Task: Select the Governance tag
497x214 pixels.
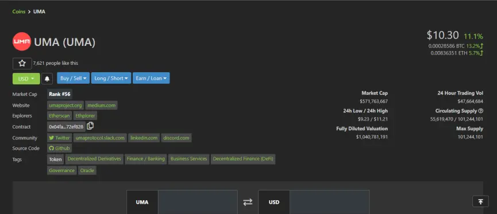Action: pos(62,170)
